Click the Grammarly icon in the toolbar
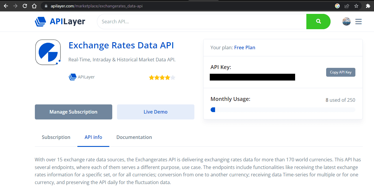The image size is (374, 187). click(337, 6)
